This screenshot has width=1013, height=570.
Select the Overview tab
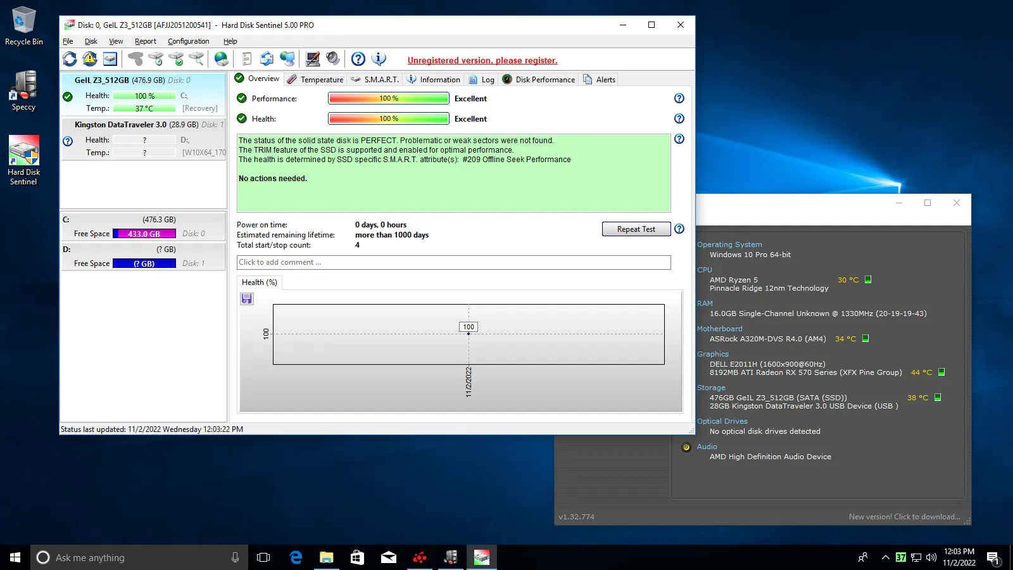[257, 79]
